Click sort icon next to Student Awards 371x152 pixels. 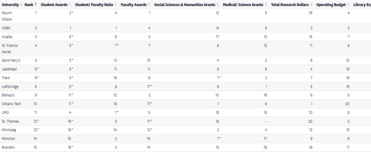70,5
